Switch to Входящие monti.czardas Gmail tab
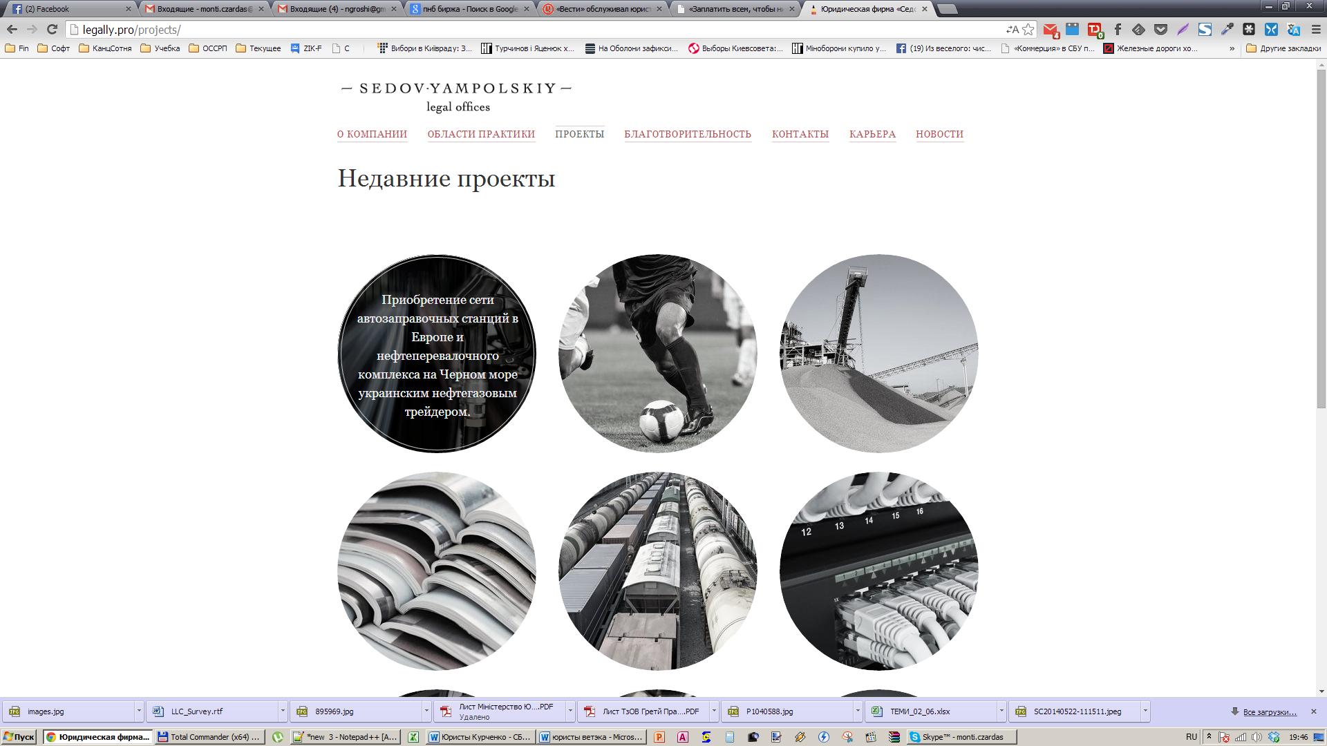This screenshot has width=1327, height=746. [x=204, y=9]
